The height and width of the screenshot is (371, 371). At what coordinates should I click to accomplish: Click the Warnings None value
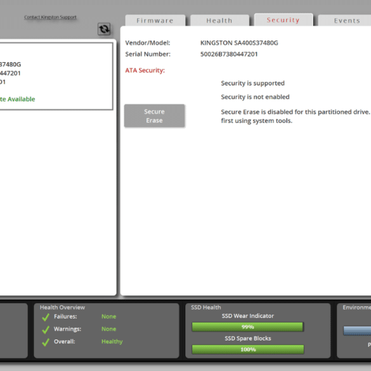[x=109, y=329]
